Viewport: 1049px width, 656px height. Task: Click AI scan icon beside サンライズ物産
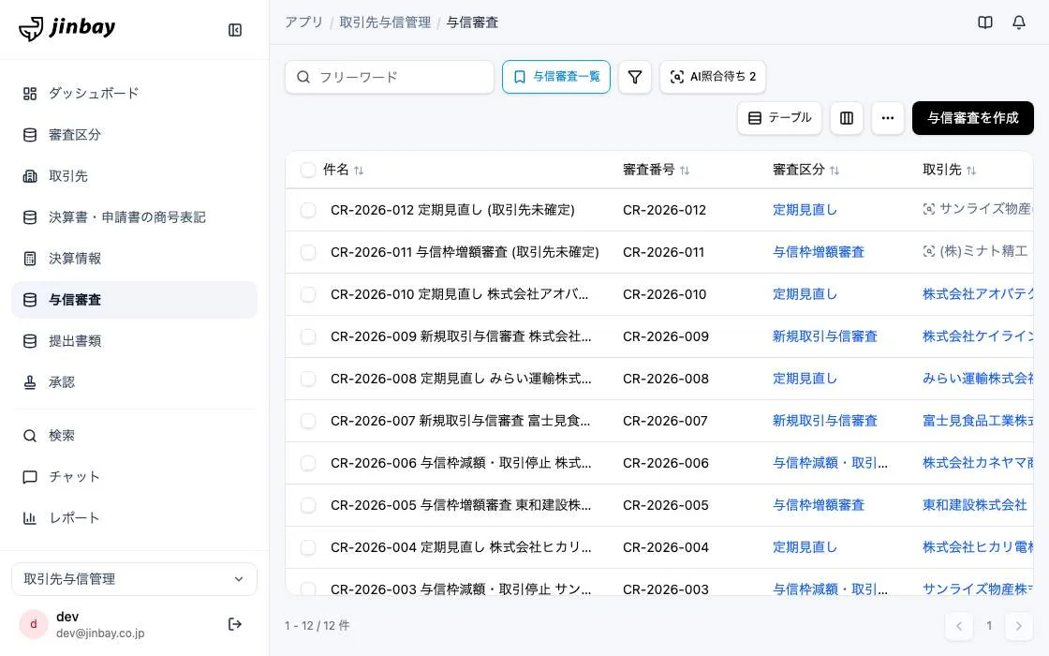(928, 210)
